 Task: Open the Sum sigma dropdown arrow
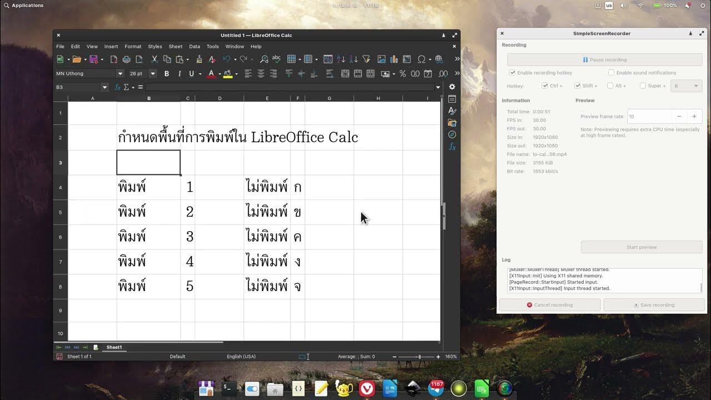click(133, 87)
